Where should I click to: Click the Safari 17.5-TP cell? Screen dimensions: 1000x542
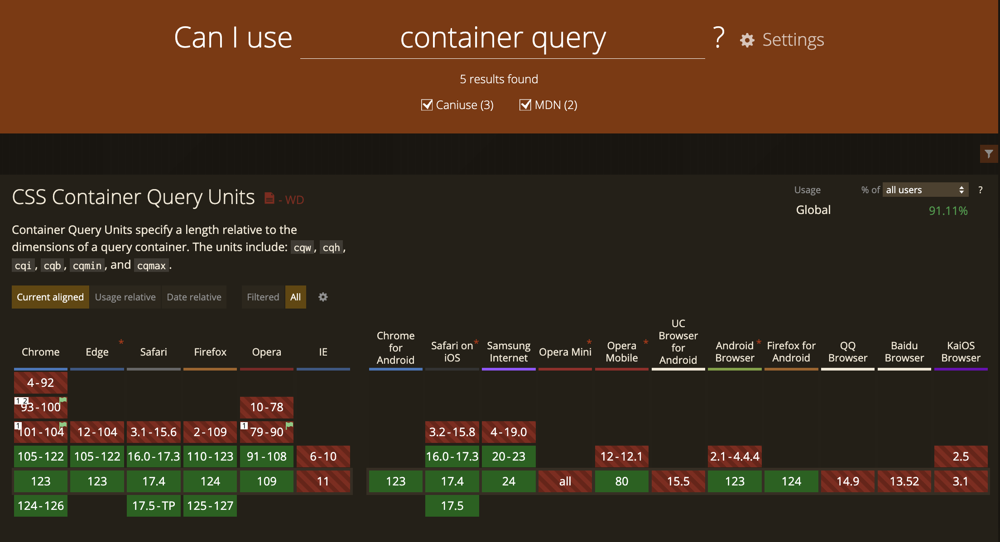tap(154, 506)
